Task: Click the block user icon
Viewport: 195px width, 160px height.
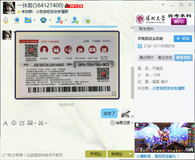Action: [x=59, y=20]
